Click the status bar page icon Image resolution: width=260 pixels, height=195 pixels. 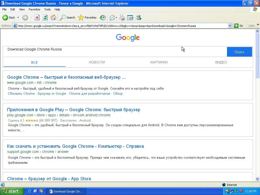click(x=2, y=185)
